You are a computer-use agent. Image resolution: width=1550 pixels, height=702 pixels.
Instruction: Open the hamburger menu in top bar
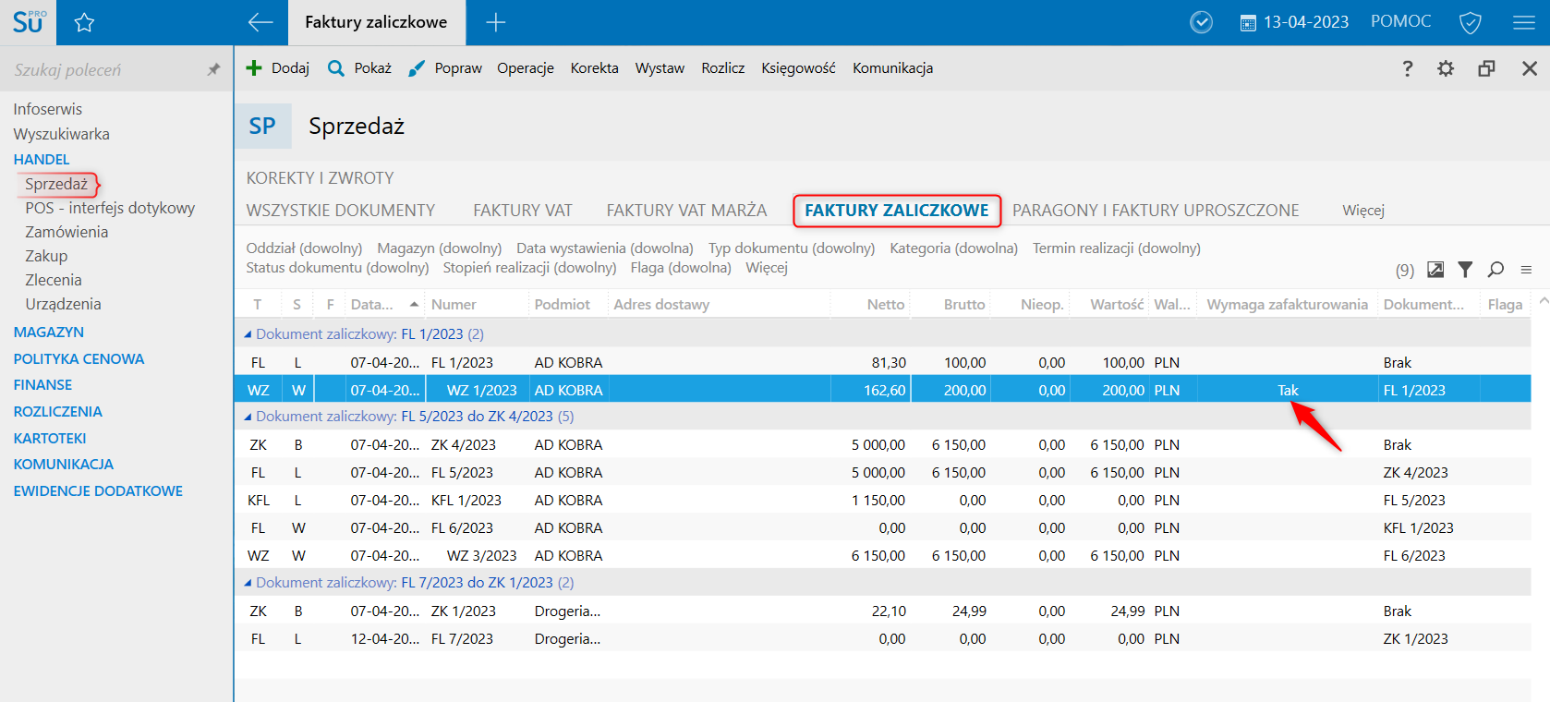click(x=1524, y=22)
